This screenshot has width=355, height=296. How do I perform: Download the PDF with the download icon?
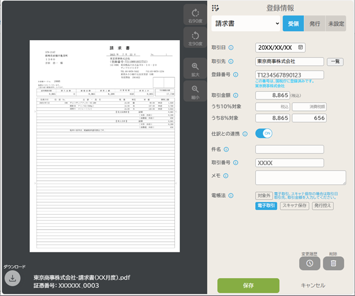pos(13,278)
